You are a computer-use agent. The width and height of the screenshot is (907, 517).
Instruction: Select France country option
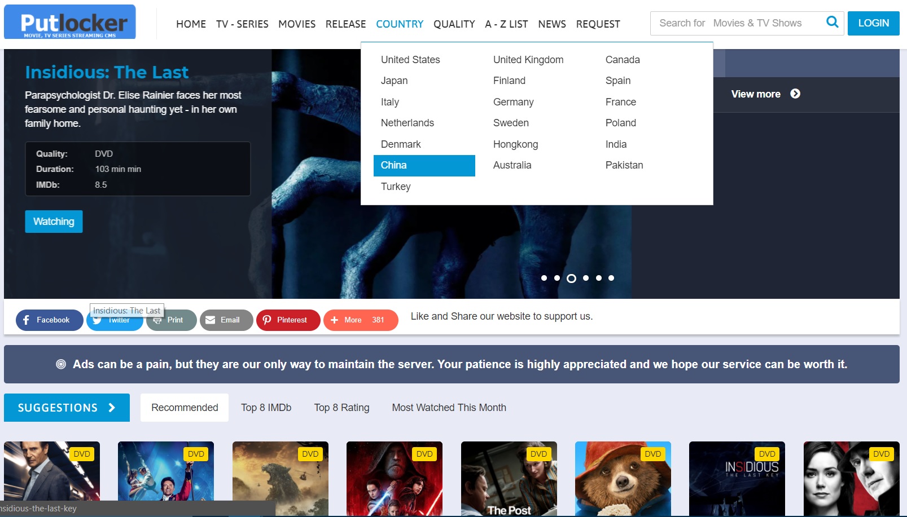(621, 102)
